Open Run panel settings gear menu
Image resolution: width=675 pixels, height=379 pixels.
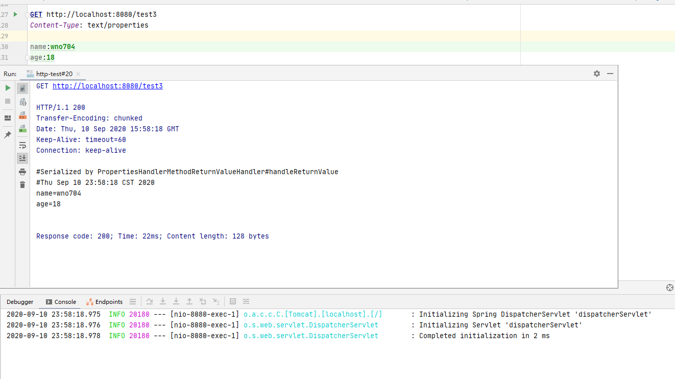(597, 74)
